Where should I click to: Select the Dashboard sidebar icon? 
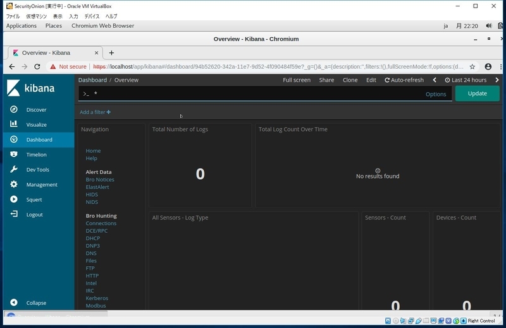click(13, 139)
